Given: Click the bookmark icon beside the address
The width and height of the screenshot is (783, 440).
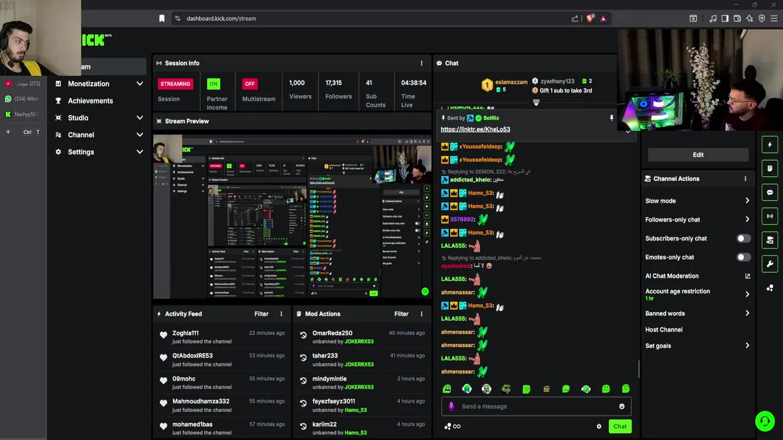Looking at the screenshot, I should pyautogui.click(x=161, y=18).
